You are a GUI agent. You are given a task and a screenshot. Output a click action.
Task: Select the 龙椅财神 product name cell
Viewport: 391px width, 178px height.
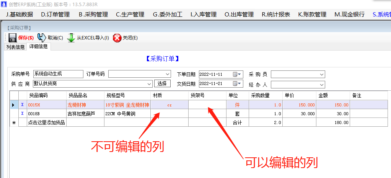(85, 105)
